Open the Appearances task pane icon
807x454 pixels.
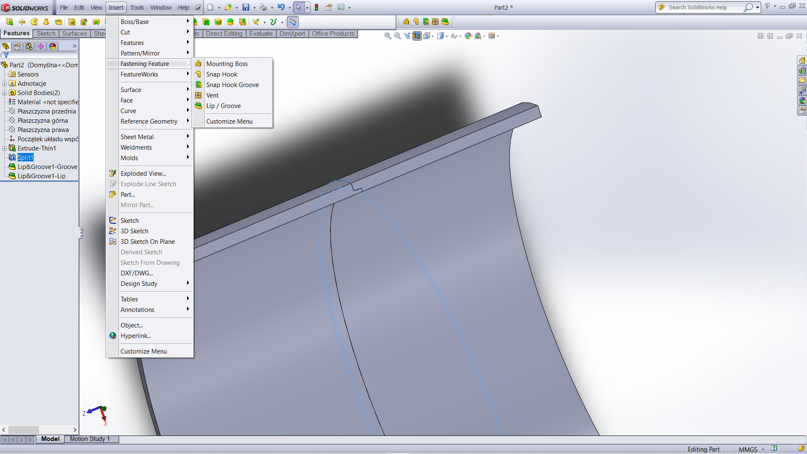click(x=802, y=100)
